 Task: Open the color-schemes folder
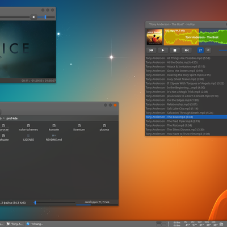point(28,128)
